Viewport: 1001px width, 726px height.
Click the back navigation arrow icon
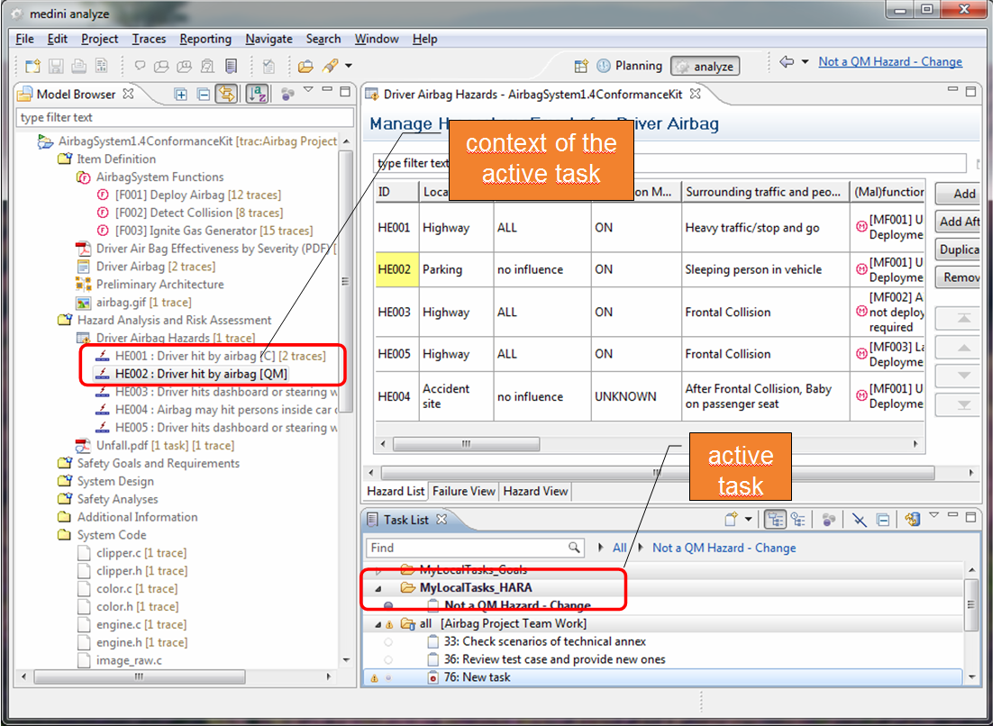(787, 62)
